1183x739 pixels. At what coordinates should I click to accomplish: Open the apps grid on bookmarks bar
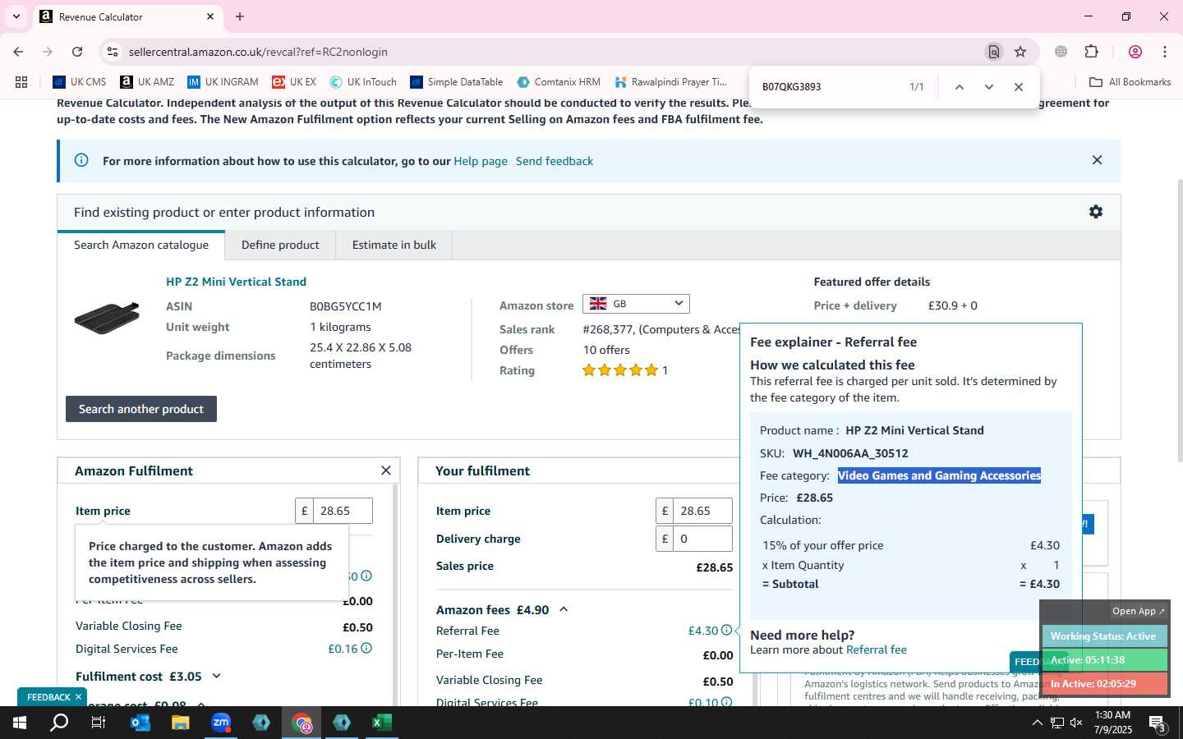click(21, 82)
